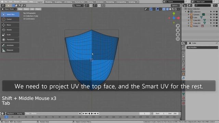This screenshot has height=123, width=219.
Task: Click the pan view hand icon
Action: point(178,30)
